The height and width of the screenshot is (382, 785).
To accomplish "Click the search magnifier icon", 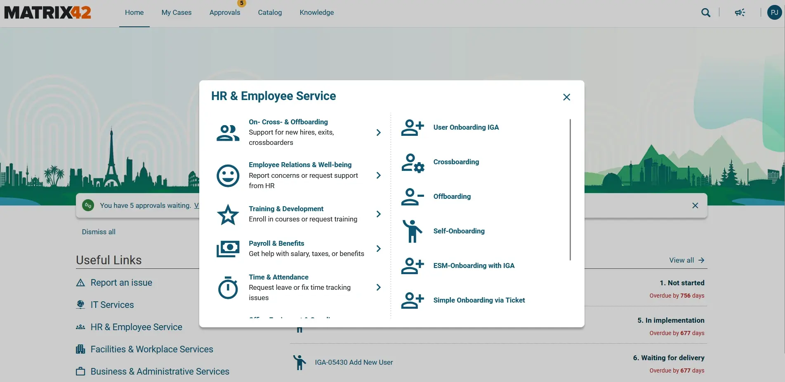I will click(x=705, y=13).
